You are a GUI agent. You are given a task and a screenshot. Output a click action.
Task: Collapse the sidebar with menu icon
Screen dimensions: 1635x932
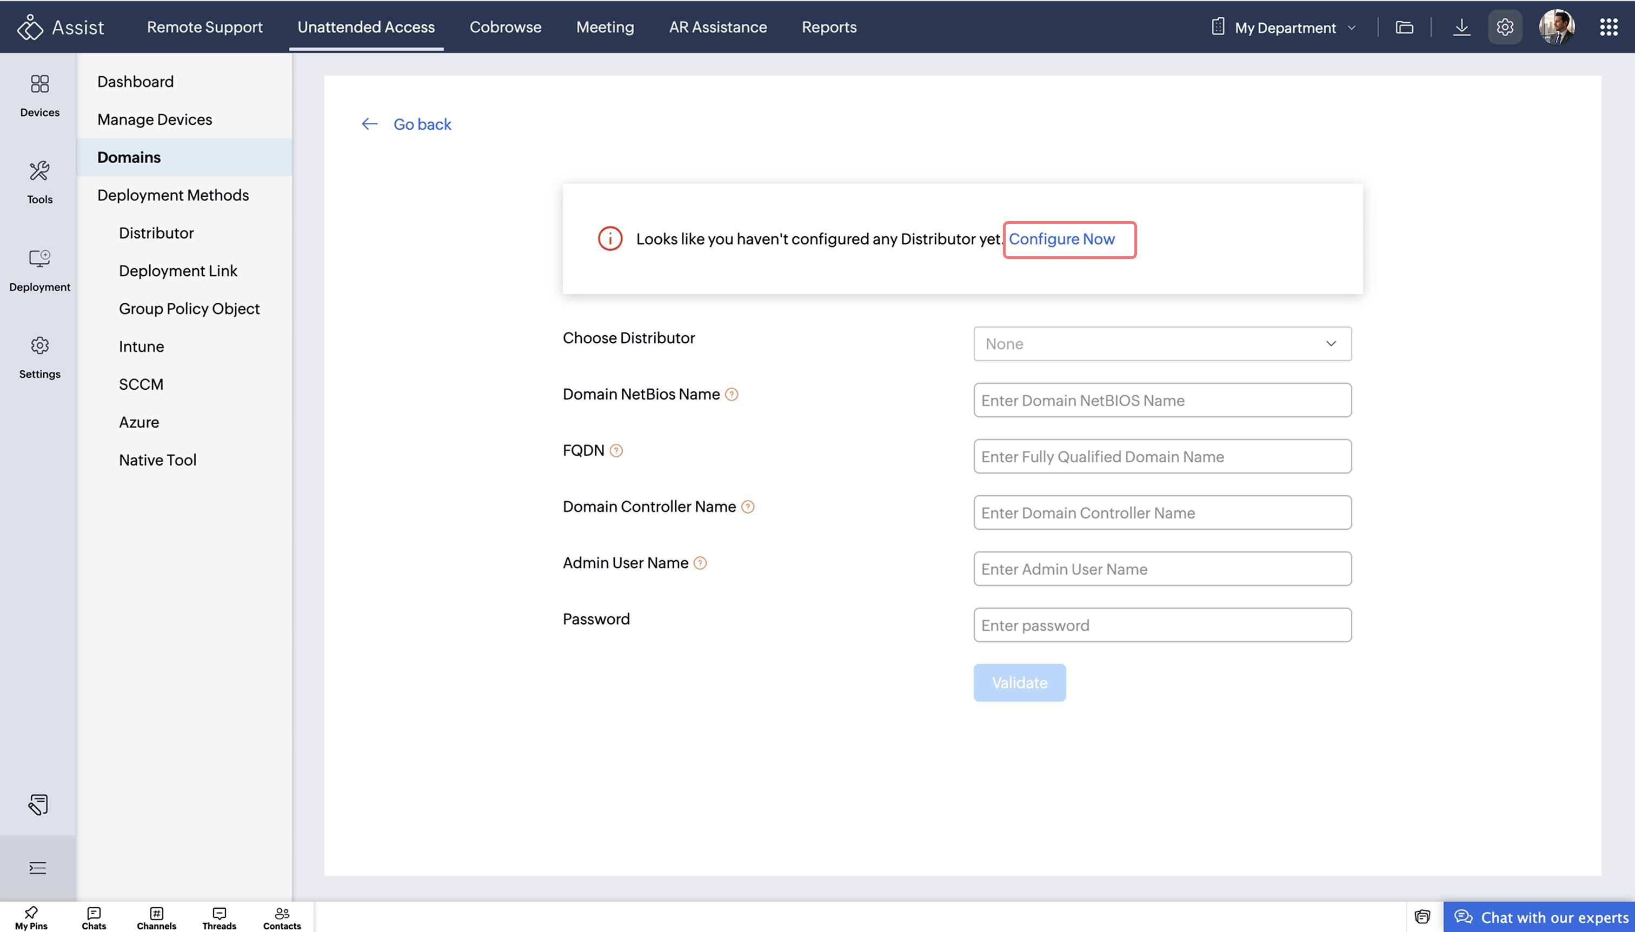(38, 868)
